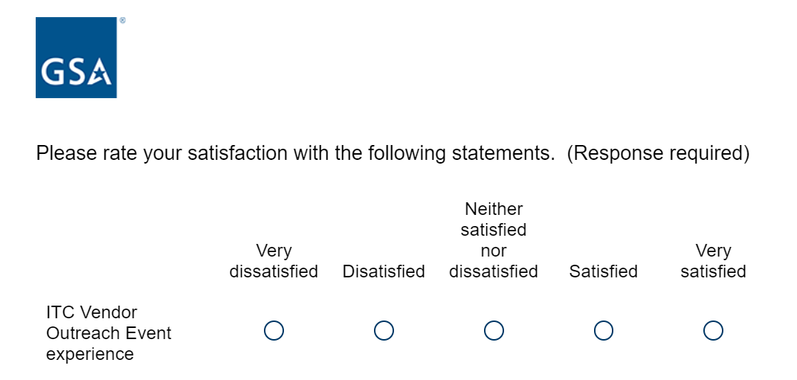Click the letter G in the GSA logo

coord(52,72)
